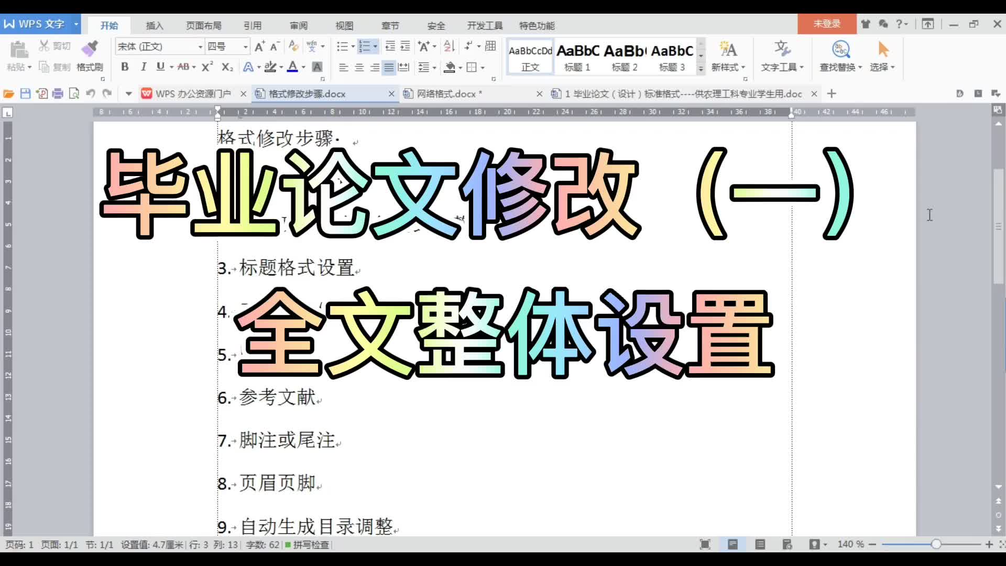Viewport: 1006px width, 566px height.
Task: Click the collapse ribbon icon in title bar
Action: point(928,24)
